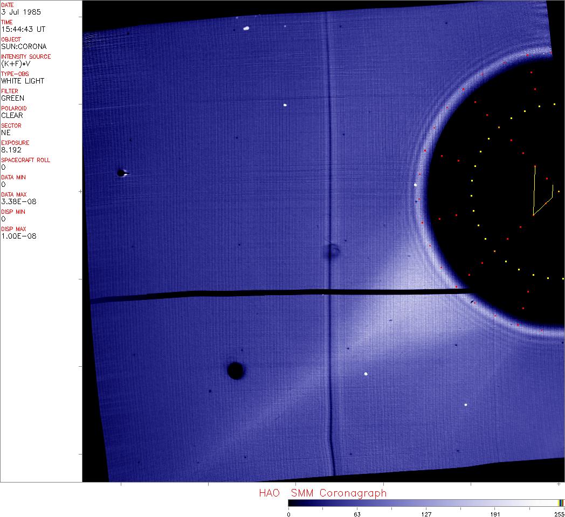This screenshot has width=565, height=517.
Task: Click the elongated bright spot near the top edge
Action: point(246,28)
